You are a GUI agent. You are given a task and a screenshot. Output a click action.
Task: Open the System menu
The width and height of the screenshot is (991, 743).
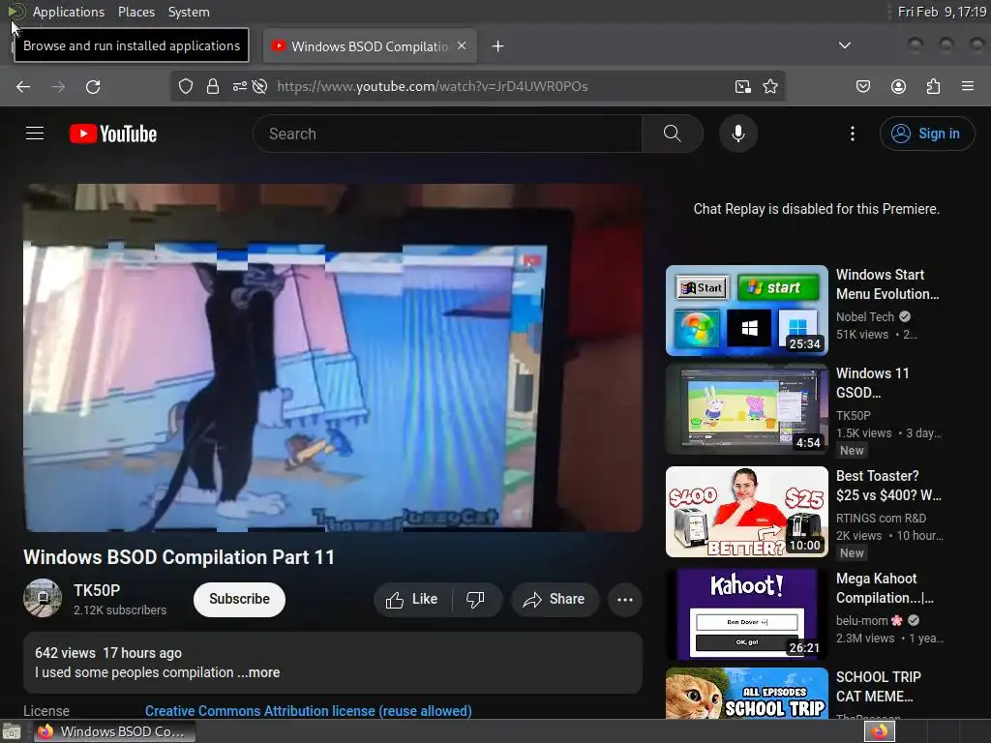189,12
